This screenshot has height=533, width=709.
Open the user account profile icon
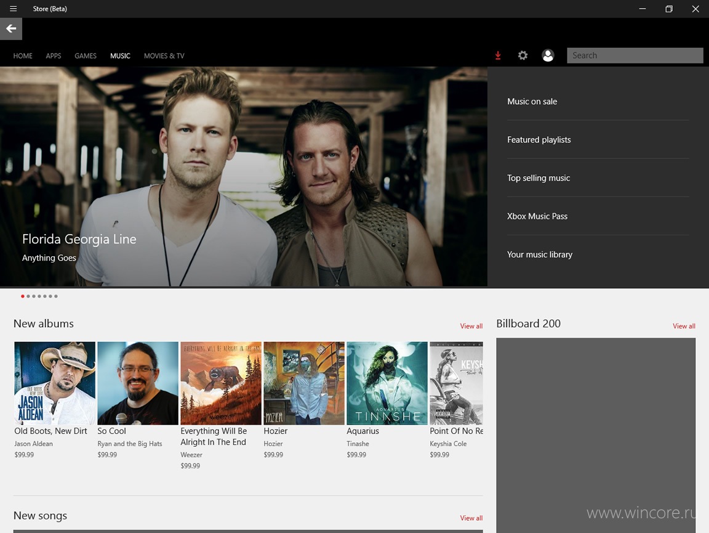coord(548,55)
